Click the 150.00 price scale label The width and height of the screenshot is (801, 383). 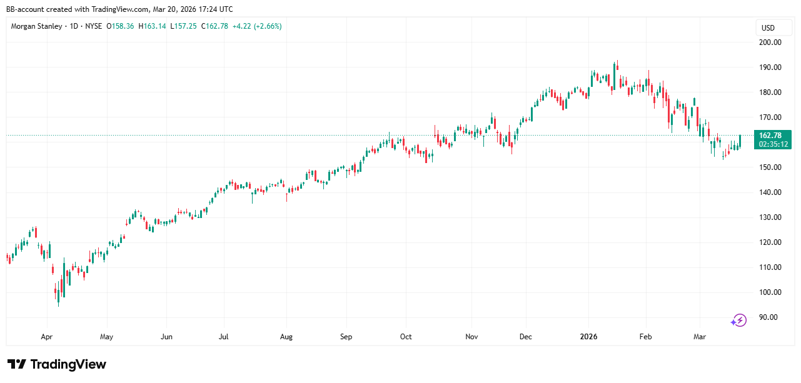pos(769,167)
